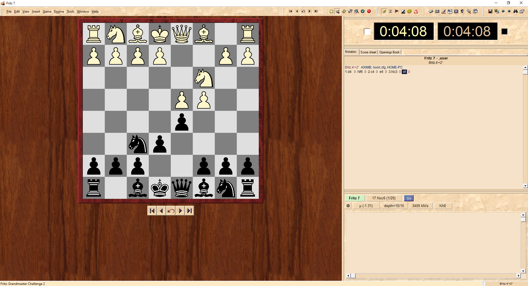Click the red flag toolbar icon
Screen dimensions: 528x286
pyautogui.click(x=397, y=11)
